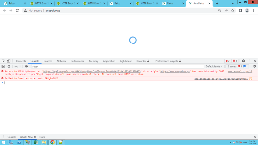The image size is (258, 145).
Task: Go forward in browser history
Action: [x=11, y=11]
